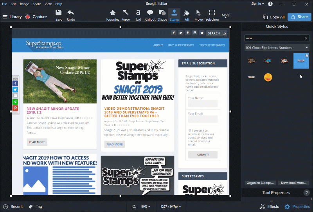Open the File menu

point(5,4)
